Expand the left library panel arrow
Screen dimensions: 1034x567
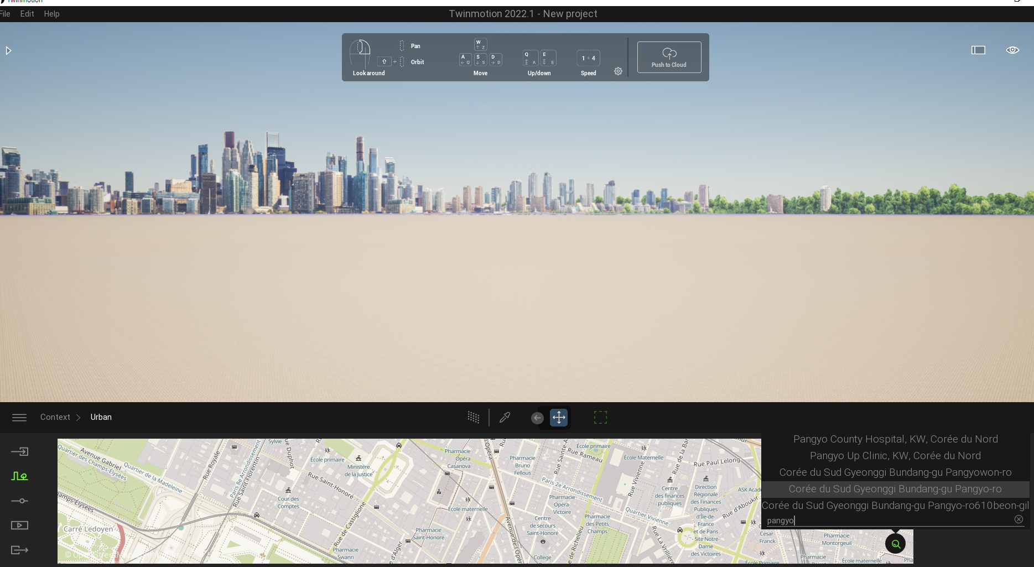[x=8, y=51]
